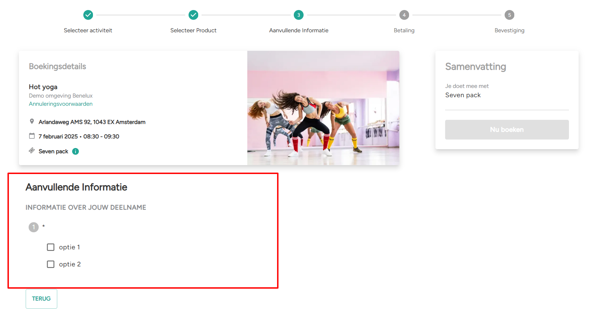Viewport: 592px width, 315px height.
Task: Click the info icon next to Seven pack
Action: (75, 151)
